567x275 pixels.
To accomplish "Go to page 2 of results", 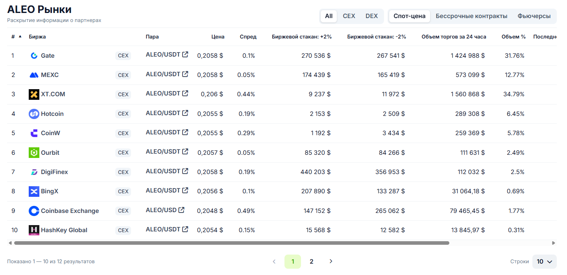I will tap(312, 261).
